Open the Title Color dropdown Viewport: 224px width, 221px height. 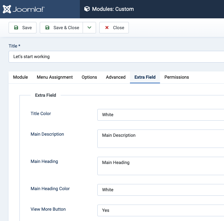pos(161,115)
